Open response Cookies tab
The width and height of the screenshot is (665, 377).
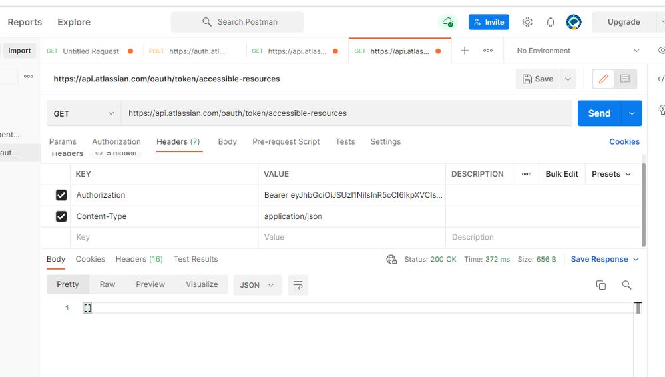coord(91,259)
